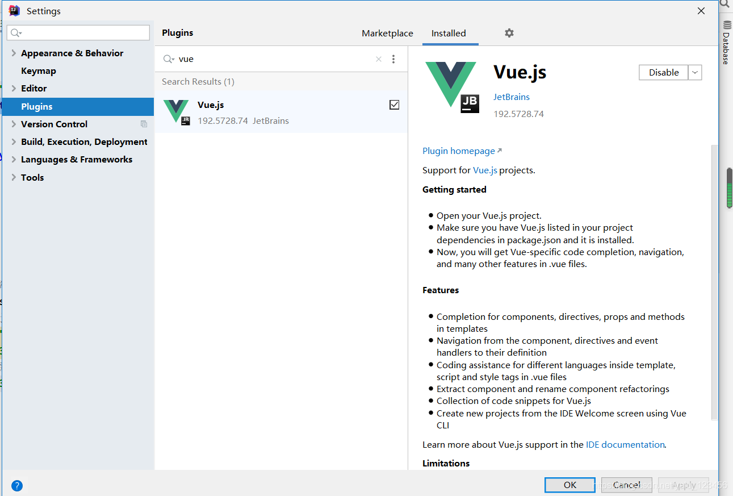
Task: Click the Features heading
Action: click(441, 290)
